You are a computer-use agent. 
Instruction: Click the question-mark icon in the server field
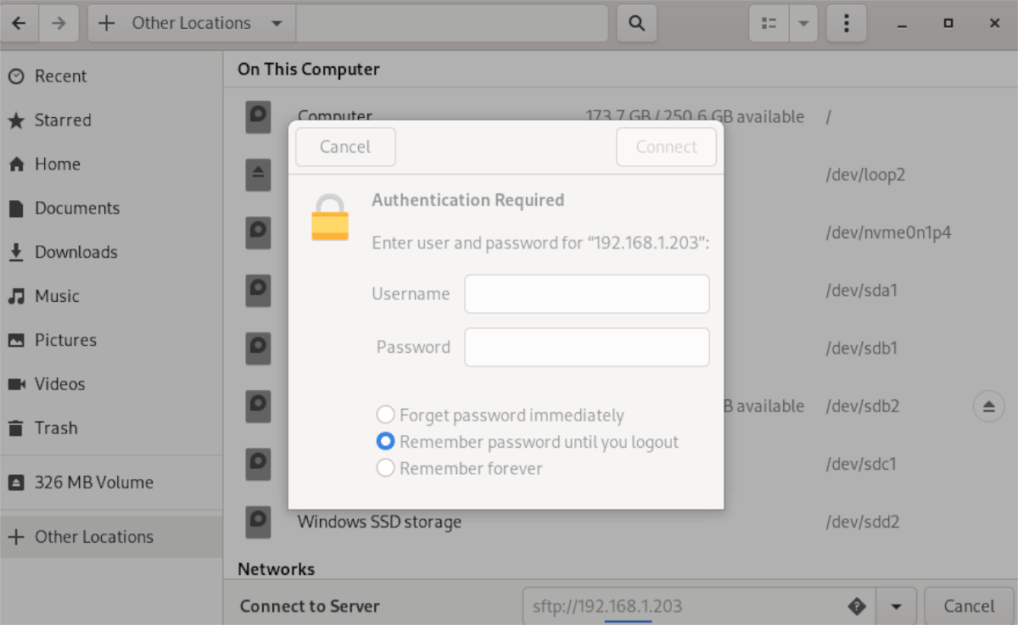point(857,605)
